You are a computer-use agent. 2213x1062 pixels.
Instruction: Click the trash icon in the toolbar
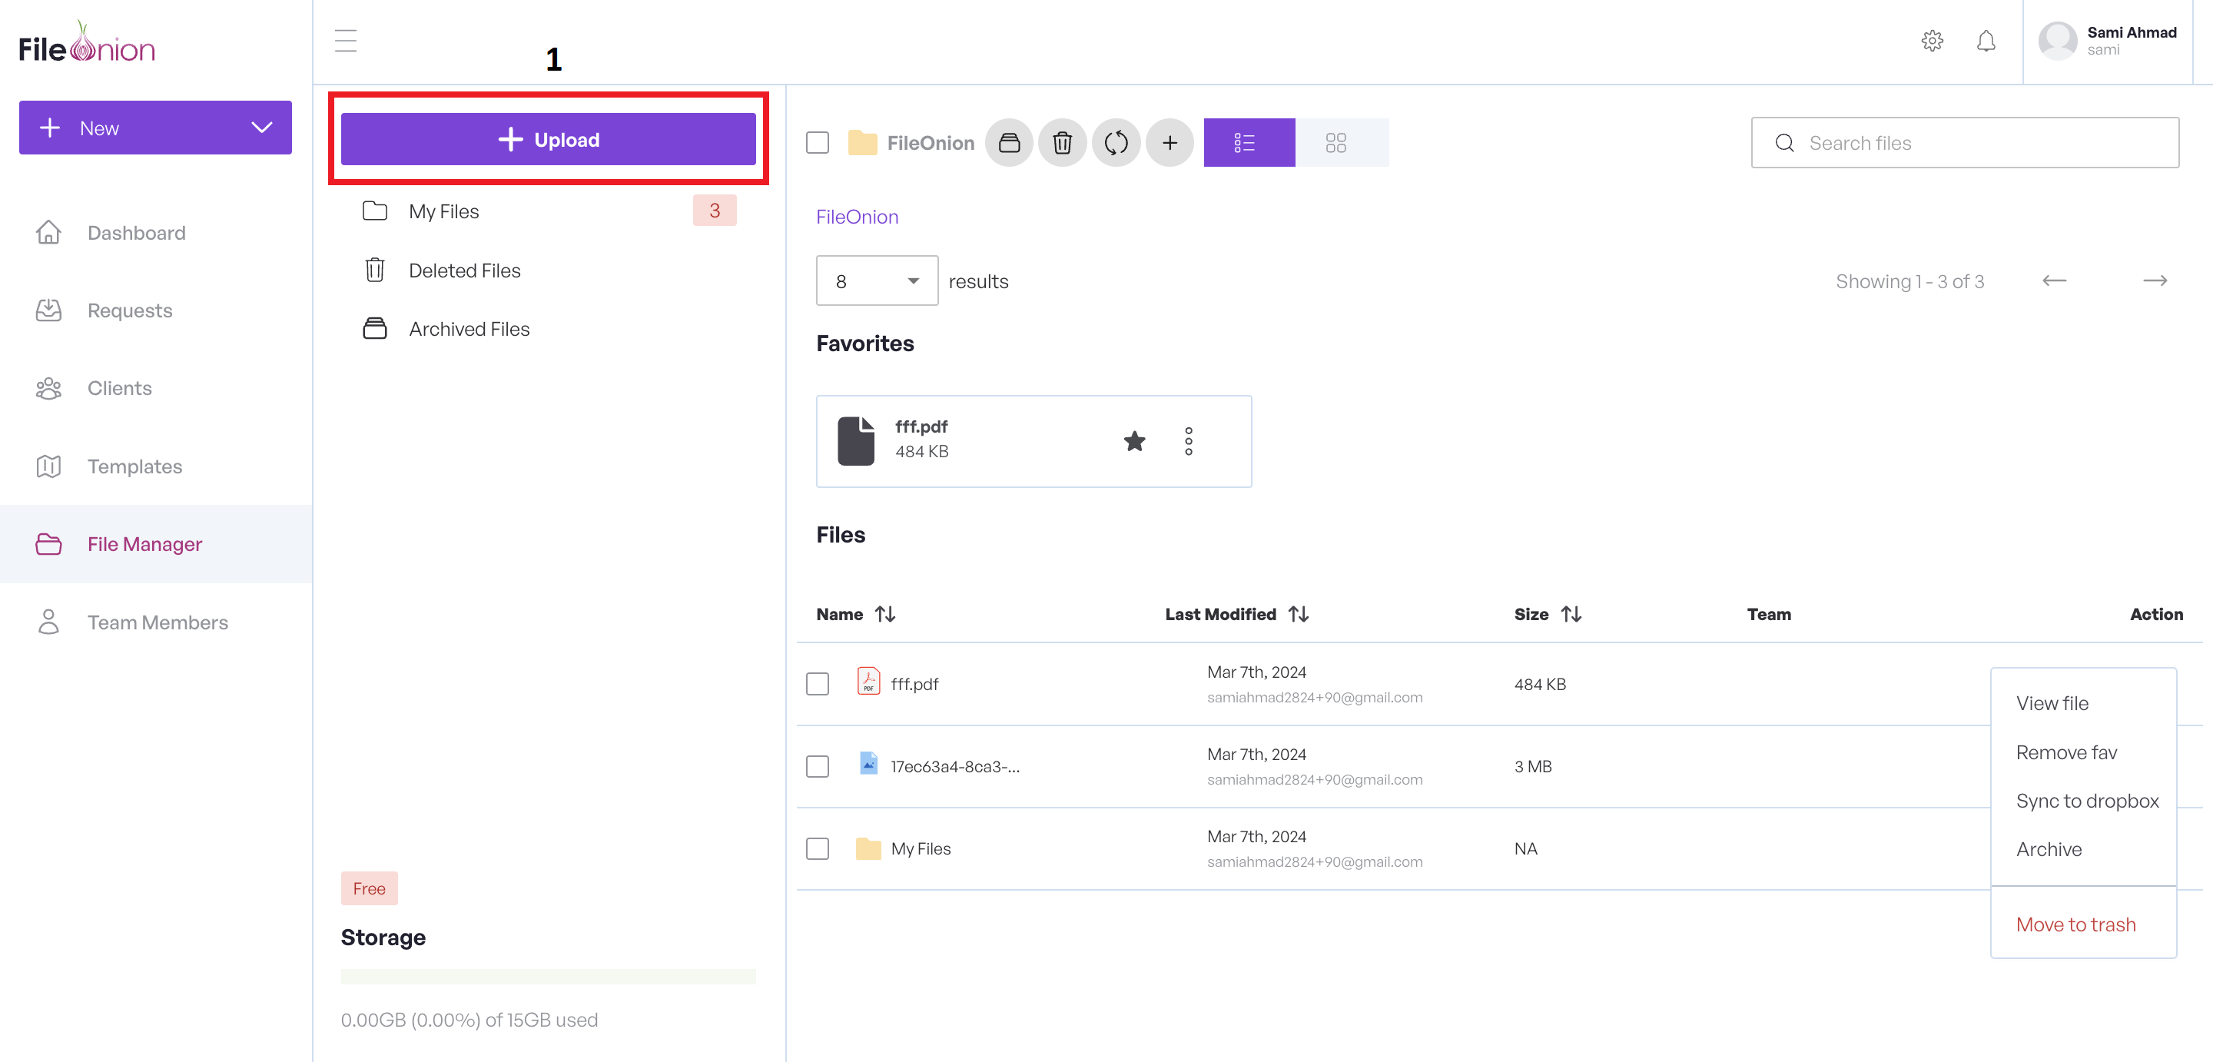(x=1062, y=143)
